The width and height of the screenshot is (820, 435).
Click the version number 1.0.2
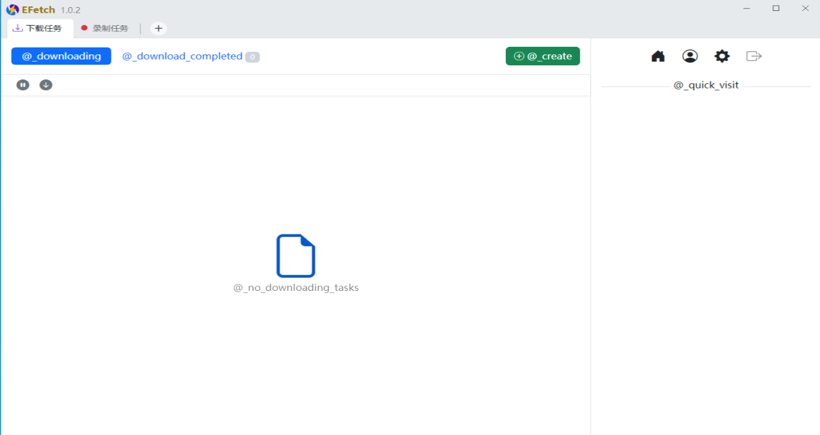(71, 10)
